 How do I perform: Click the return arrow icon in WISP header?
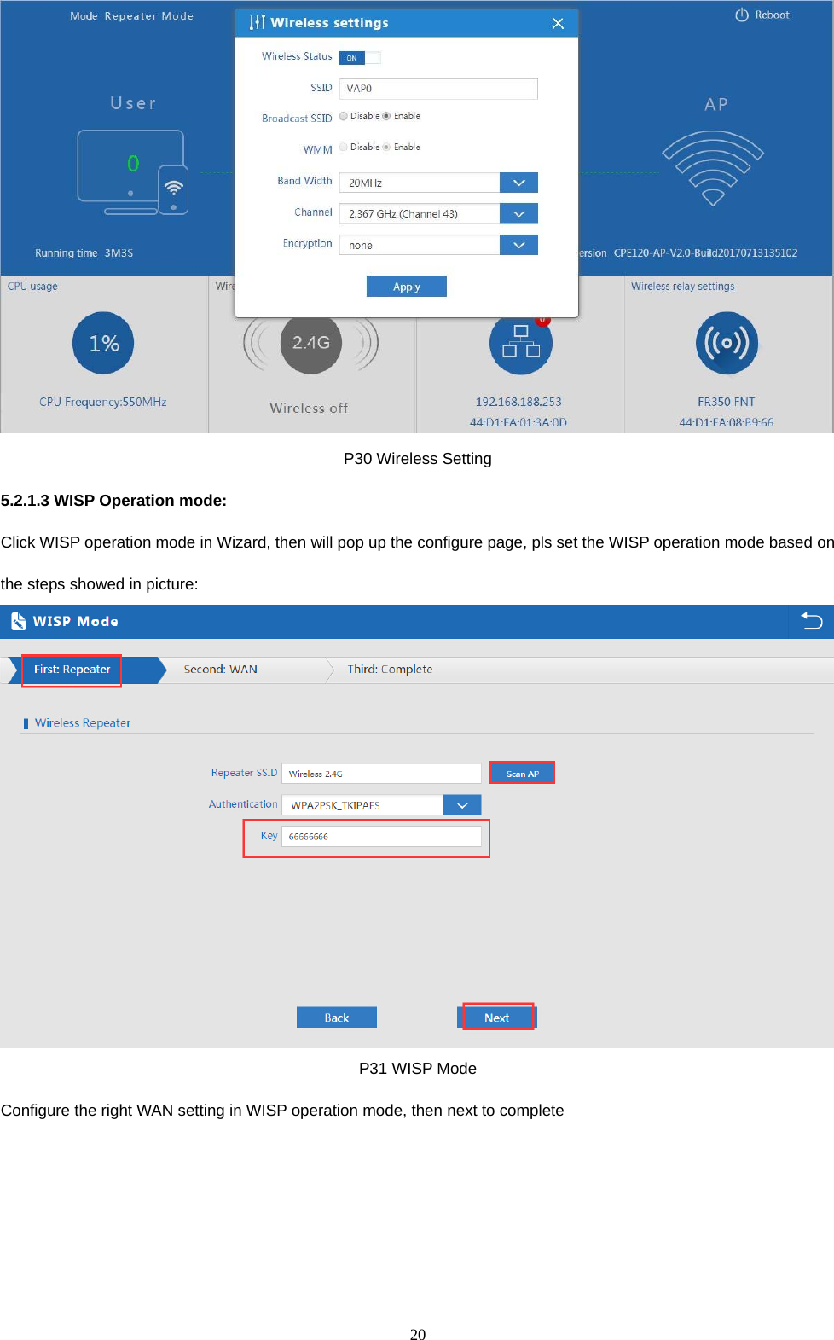[x=812, y=621]
